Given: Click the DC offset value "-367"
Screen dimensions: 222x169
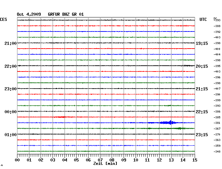Looking at the screenshot, I should click(217, 129).
